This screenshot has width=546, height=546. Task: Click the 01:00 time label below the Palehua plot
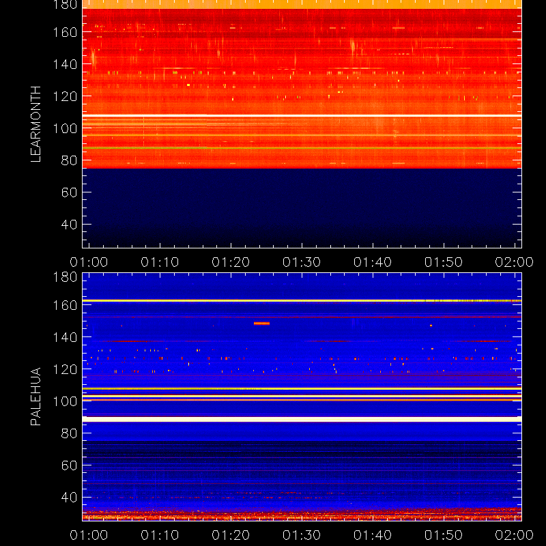click(89, 535)
